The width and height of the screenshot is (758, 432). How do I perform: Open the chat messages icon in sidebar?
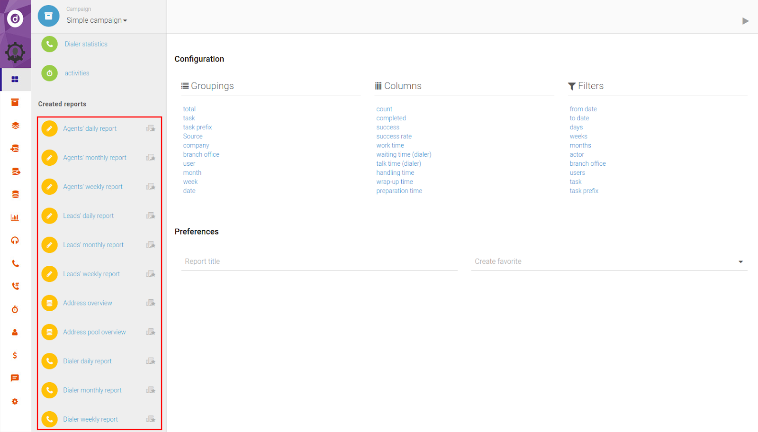15,378
